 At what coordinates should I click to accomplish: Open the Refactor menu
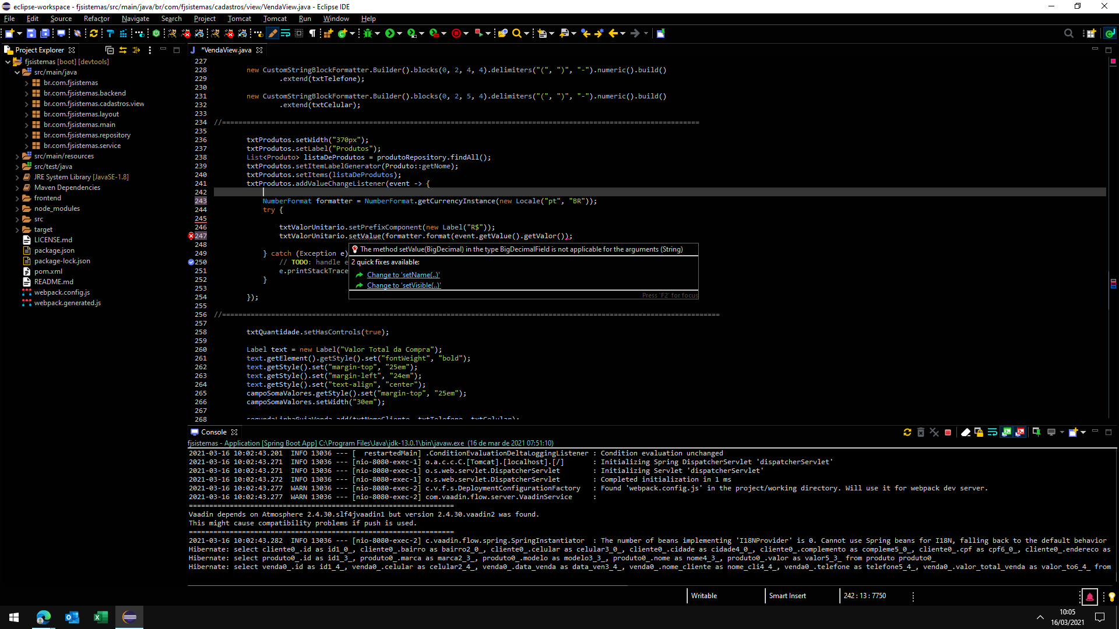coord(96,19)
